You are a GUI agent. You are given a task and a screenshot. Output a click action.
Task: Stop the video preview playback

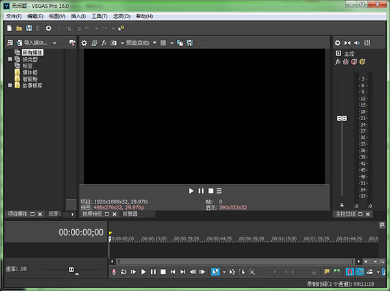[x=211, y=191]
